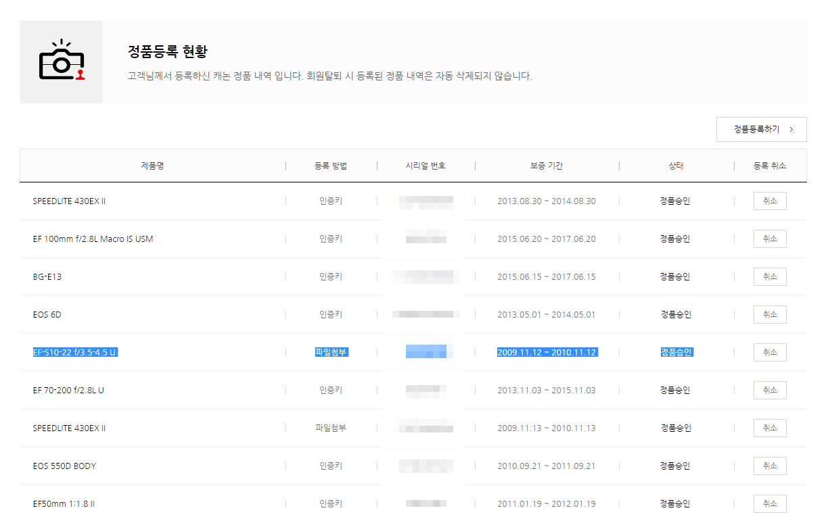Click the 제품명 column header

click(152, 166)
